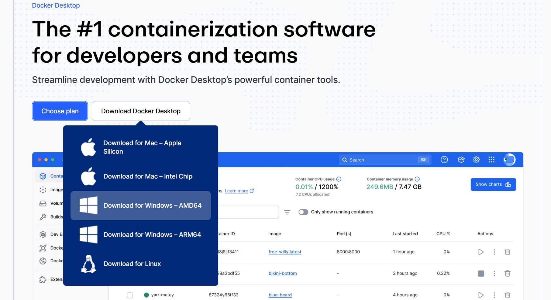Click the 'Choose plan' button
This screenshot has height=300, width=551.
[x=60, y=111]
